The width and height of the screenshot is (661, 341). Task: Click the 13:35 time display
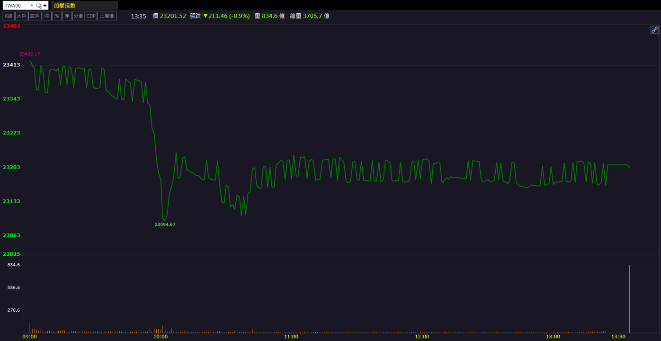(139, 16)
